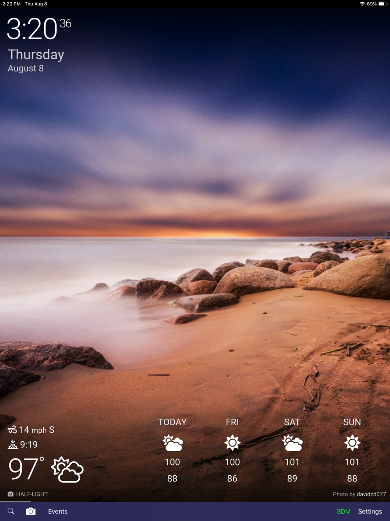This screenshot has width=390, height=521.
Task: Tap the 97° current temperature
Action: (26, 469)
